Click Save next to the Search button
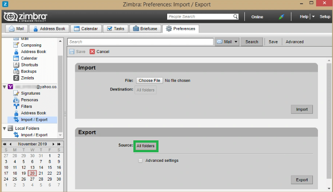333x192 pixels. pyautogui.click(x=273, y=42)
